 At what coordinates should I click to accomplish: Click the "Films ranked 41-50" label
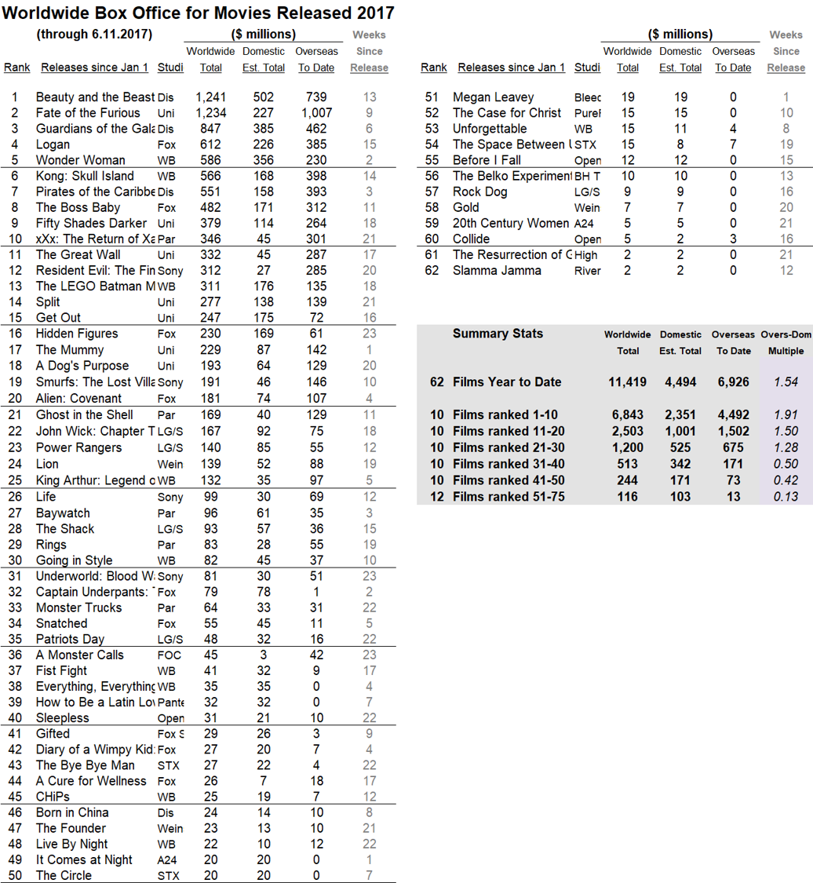click(x=509, y=480)
